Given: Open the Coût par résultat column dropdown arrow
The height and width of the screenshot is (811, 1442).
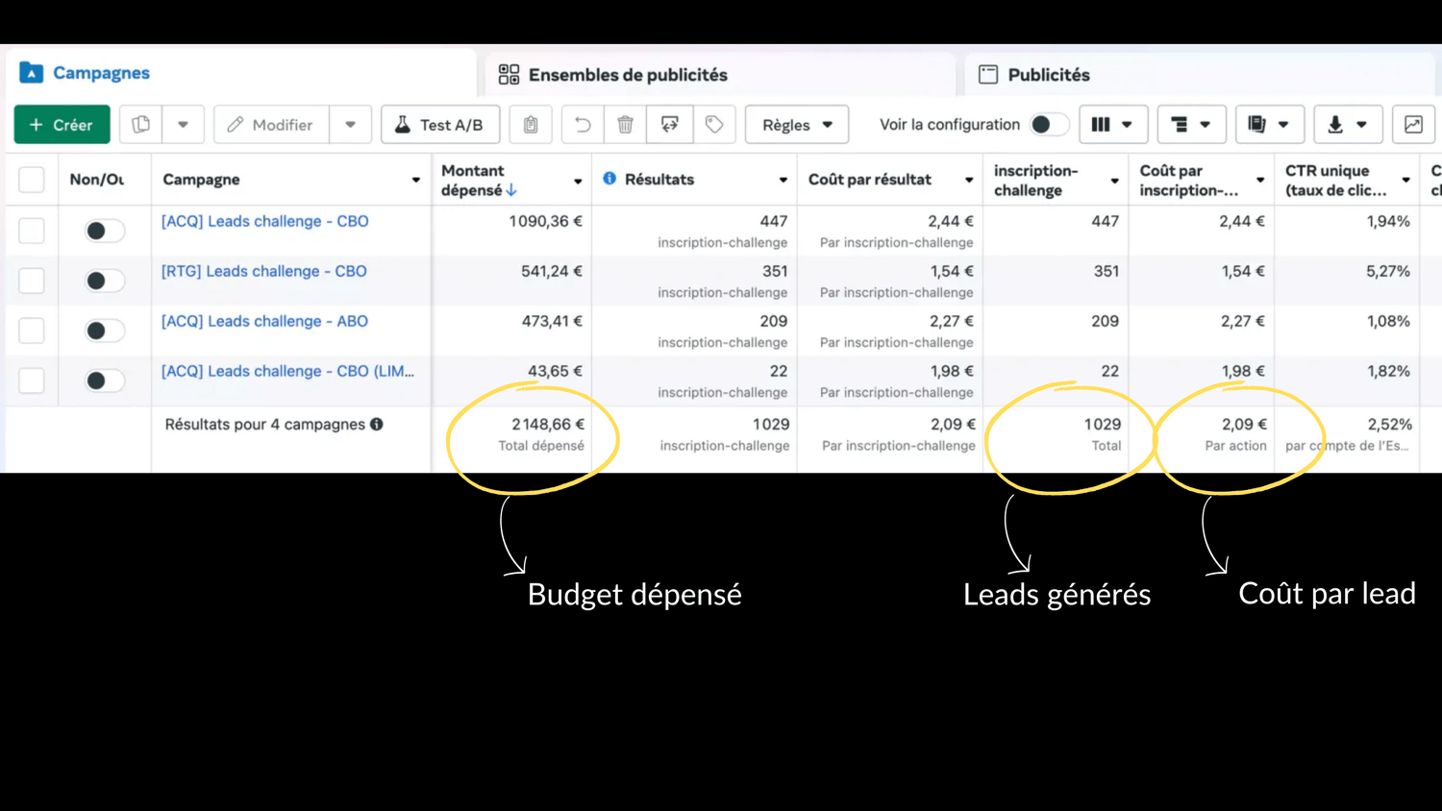Looking at the screenshot, I should (969, 180).
